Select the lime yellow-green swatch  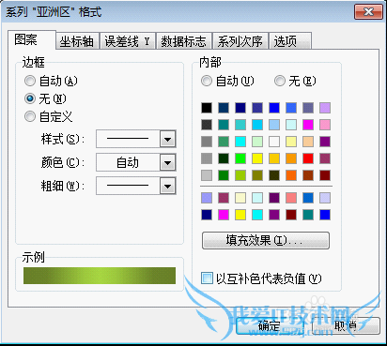point(240,175)
